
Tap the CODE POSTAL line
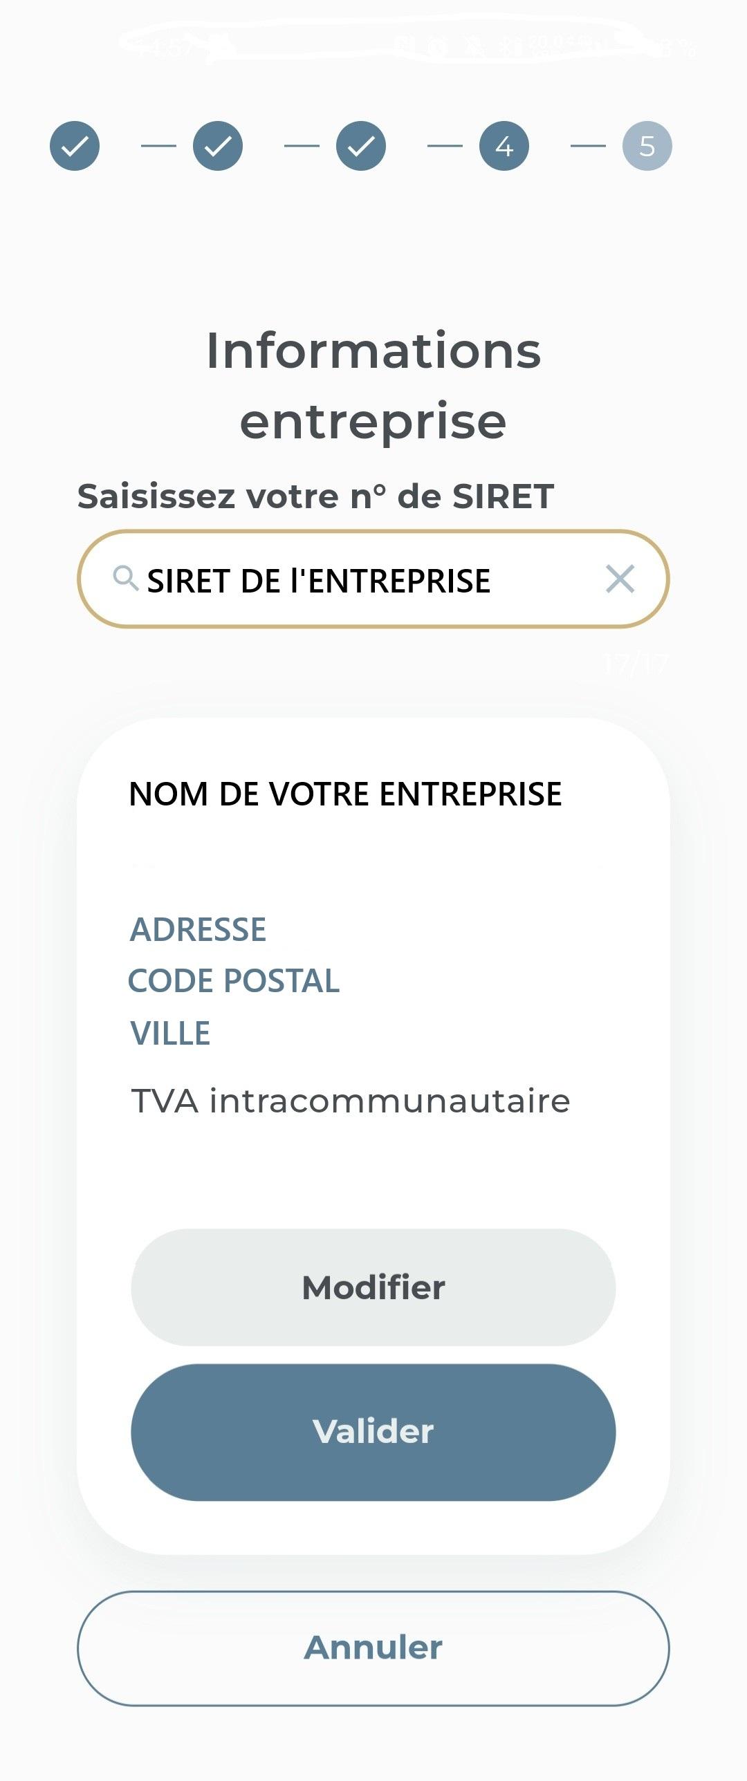tap(234, 981)
